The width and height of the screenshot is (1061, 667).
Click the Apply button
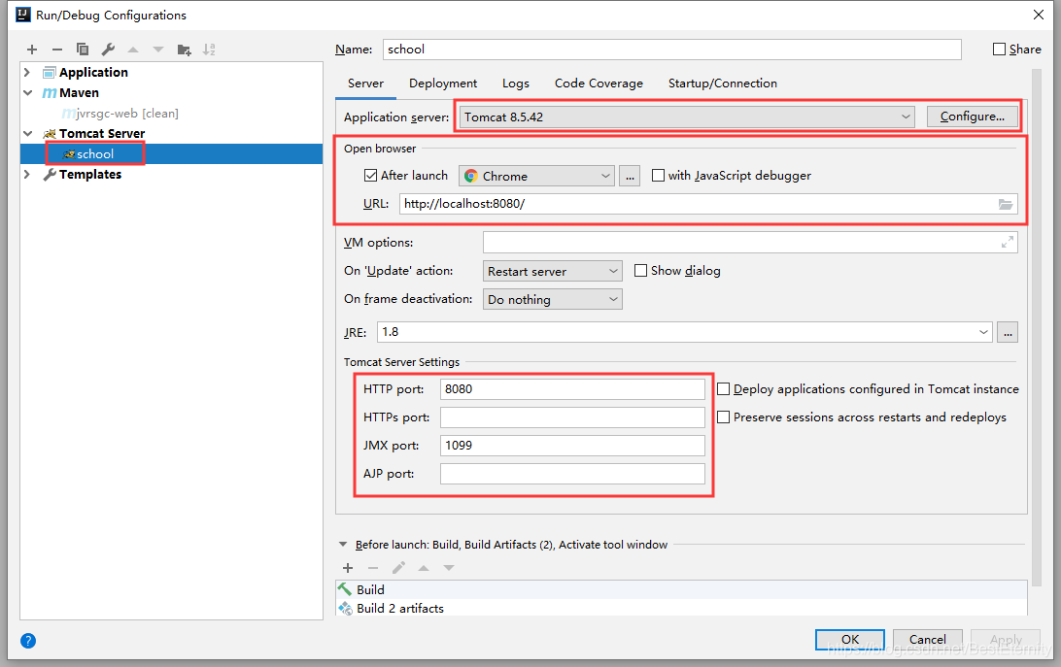(x=1006, y=639)
